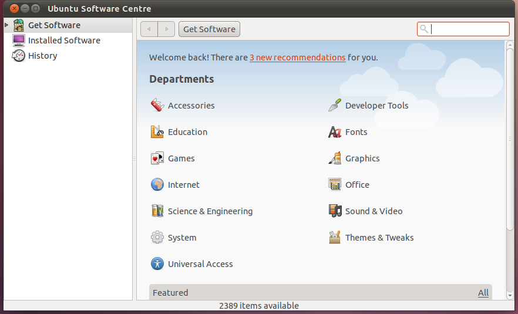Open the Sound & Video icon

pyautogui.click(x=335, y=211)
